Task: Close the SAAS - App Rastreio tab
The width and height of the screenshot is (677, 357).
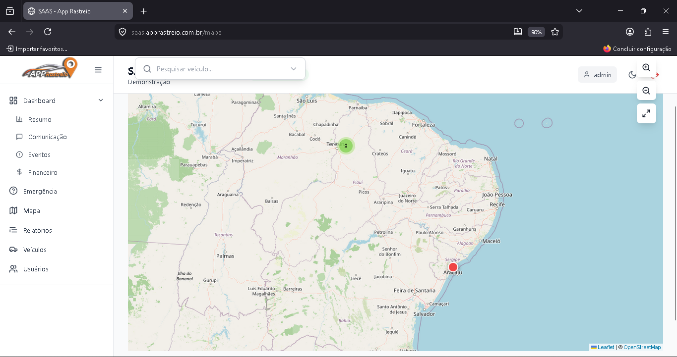Action: pos(124,11)
